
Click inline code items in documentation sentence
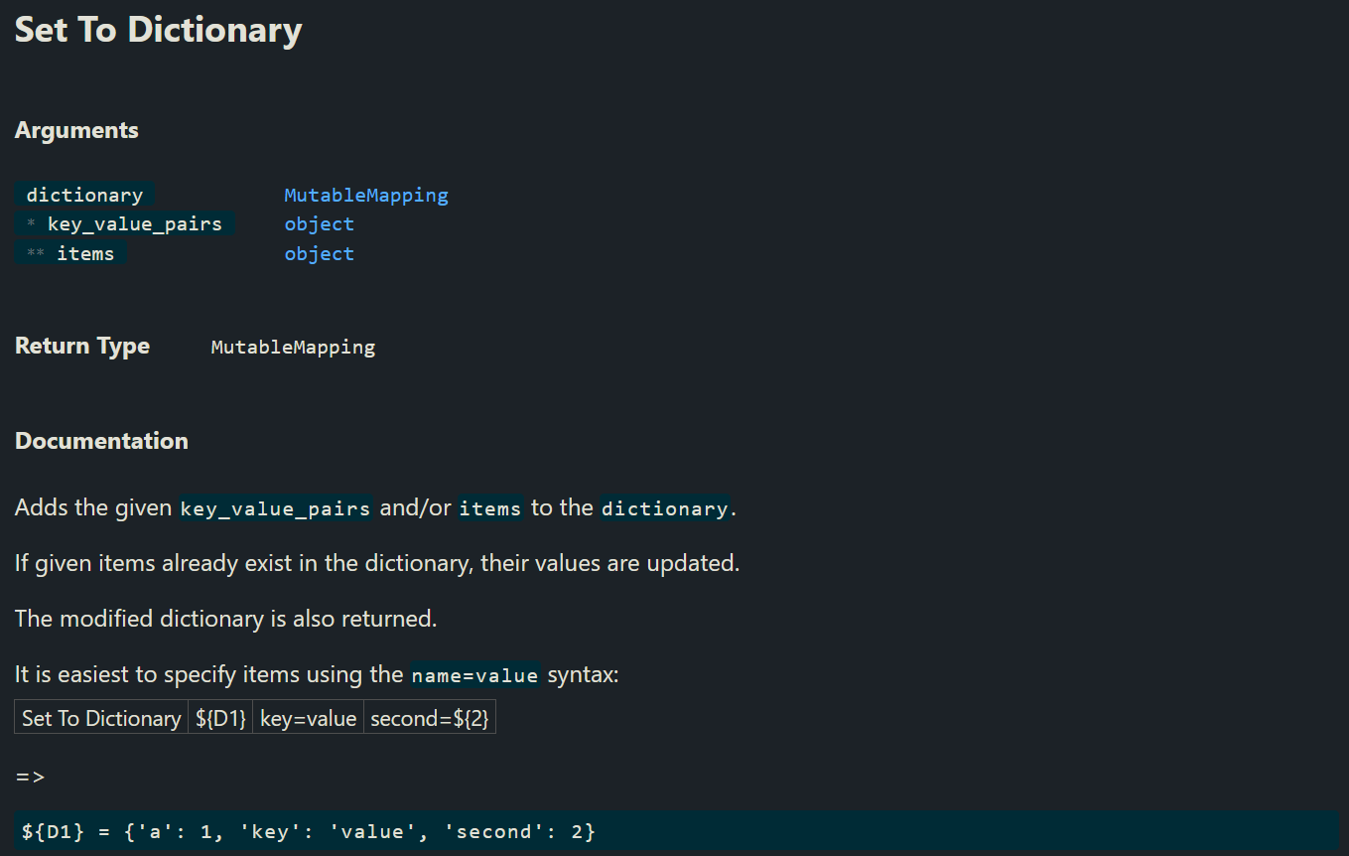[x=489, y=508]
